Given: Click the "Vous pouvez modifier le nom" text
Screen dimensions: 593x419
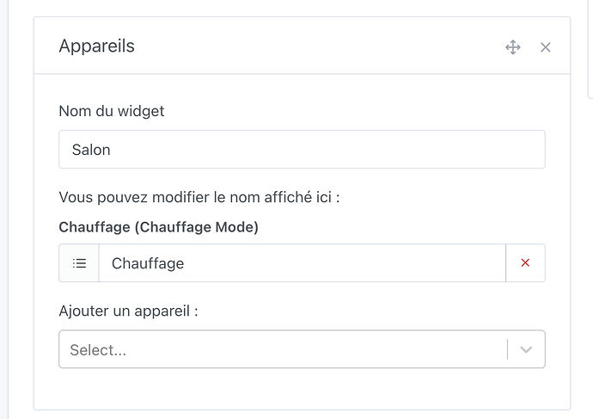Looking at the screenshot, I should point(199,197).
